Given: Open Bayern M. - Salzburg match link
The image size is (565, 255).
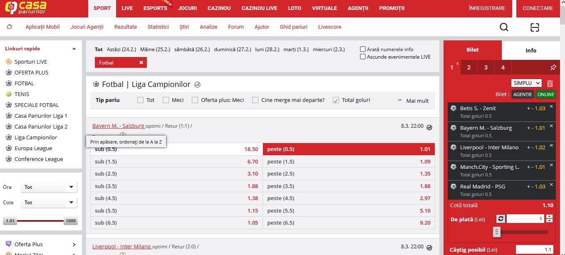Looking at the screenshot, I should [x=119, y=126].
